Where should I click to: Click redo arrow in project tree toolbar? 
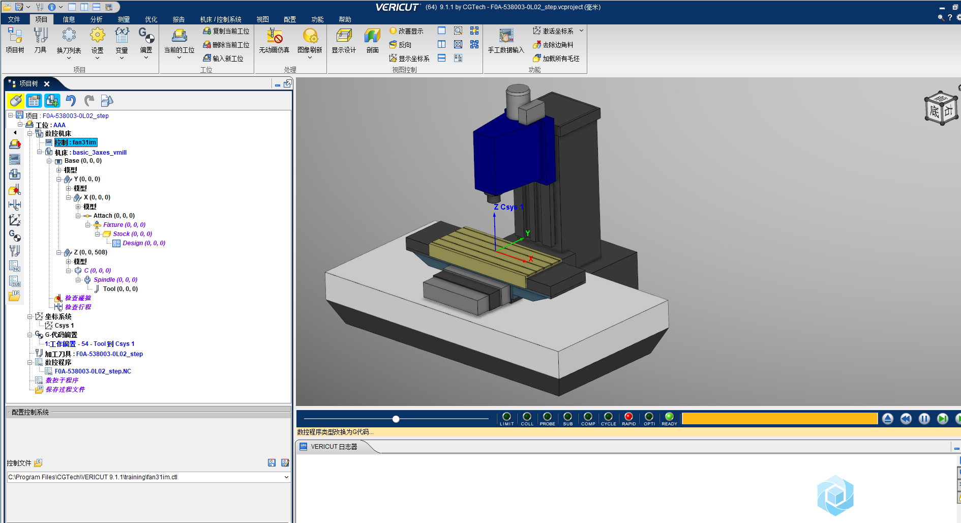tap(89, 101)
